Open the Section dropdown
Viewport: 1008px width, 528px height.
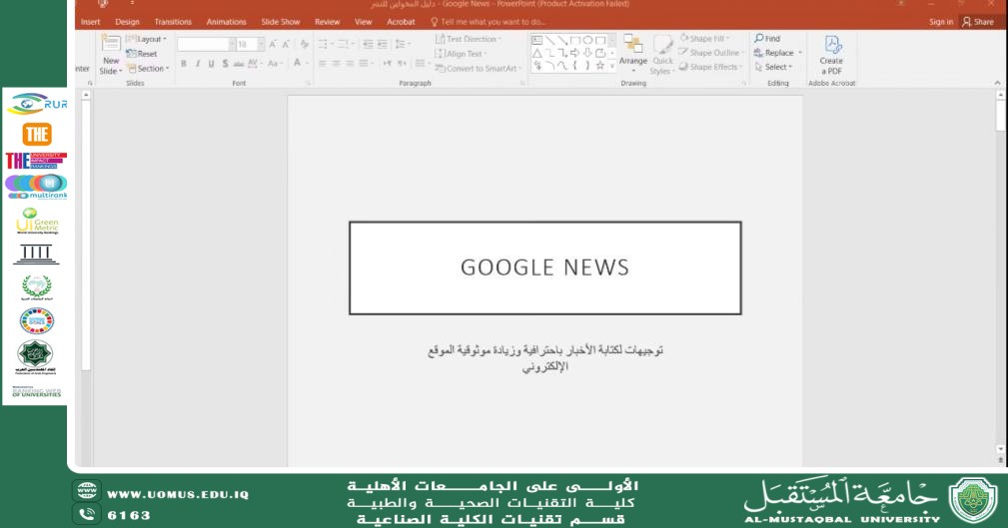click(x=149, y=68)
